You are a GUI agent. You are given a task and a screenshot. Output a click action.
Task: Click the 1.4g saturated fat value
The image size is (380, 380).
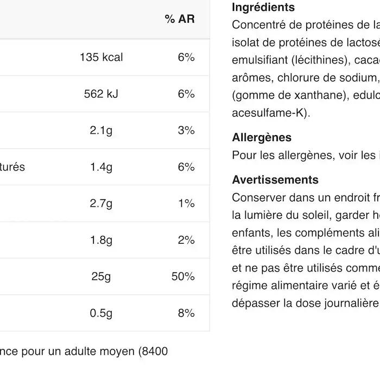tap(101, 167)
